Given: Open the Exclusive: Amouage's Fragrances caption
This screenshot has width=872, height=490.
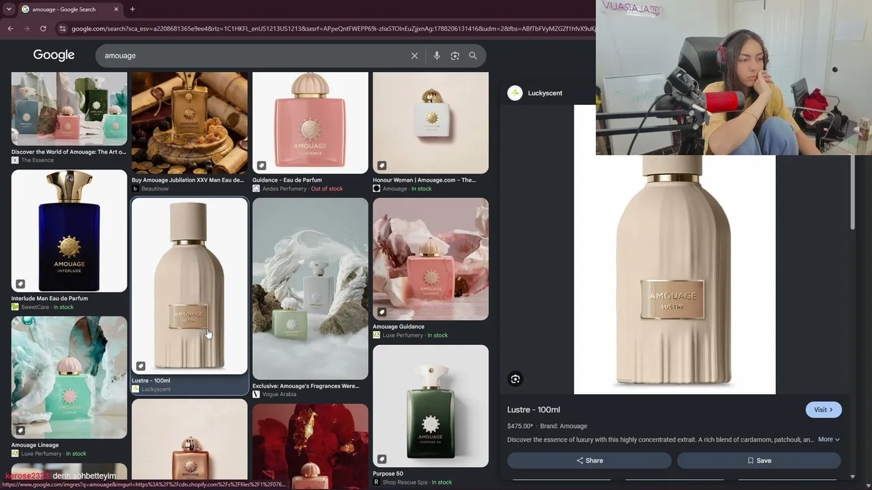Looking at the screenshot, I should click(x=306, y=386).
